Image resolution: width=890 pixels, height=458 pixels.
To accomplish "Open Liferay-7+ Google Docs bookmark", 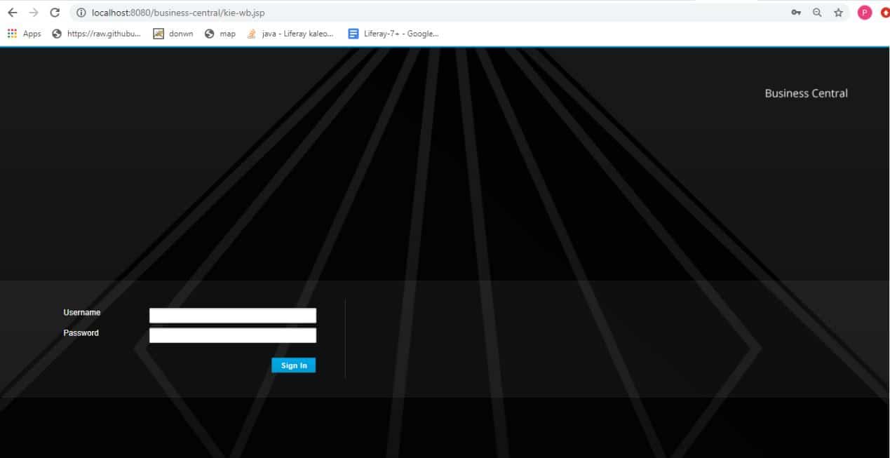I will pyautogui.click(x=393, y=34).
